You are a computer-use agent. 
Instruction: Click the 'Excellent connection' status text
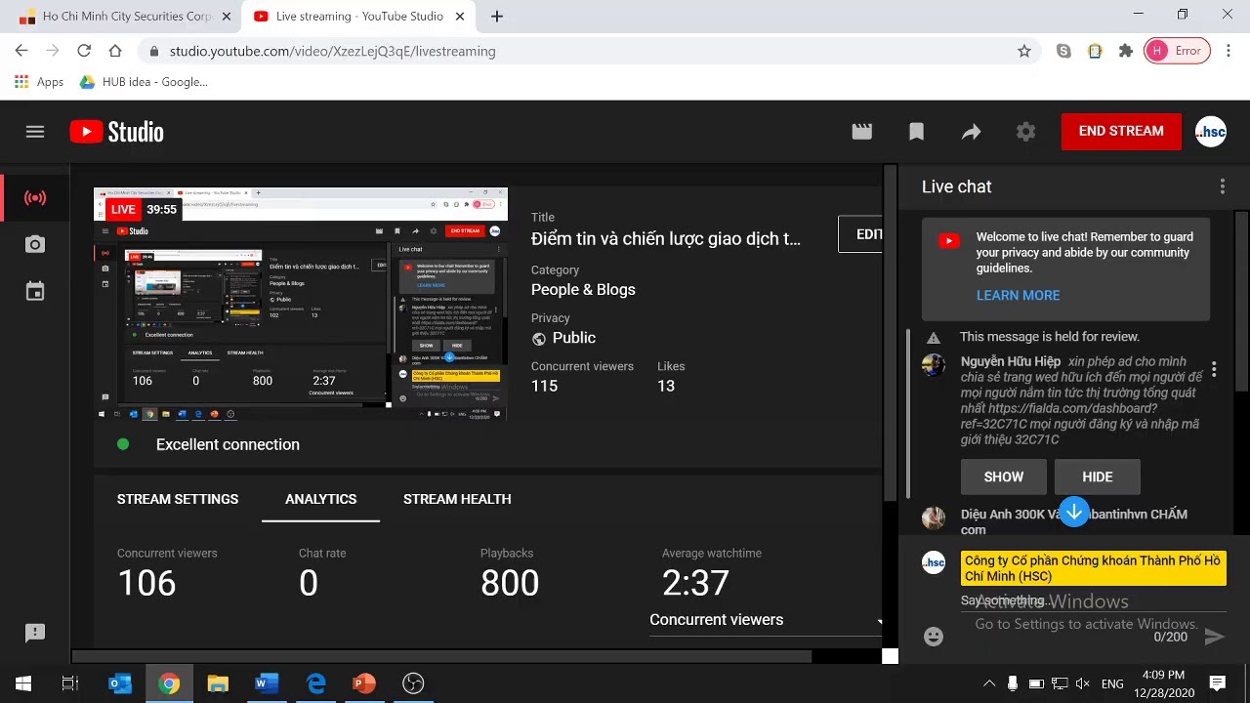(228, 444)
